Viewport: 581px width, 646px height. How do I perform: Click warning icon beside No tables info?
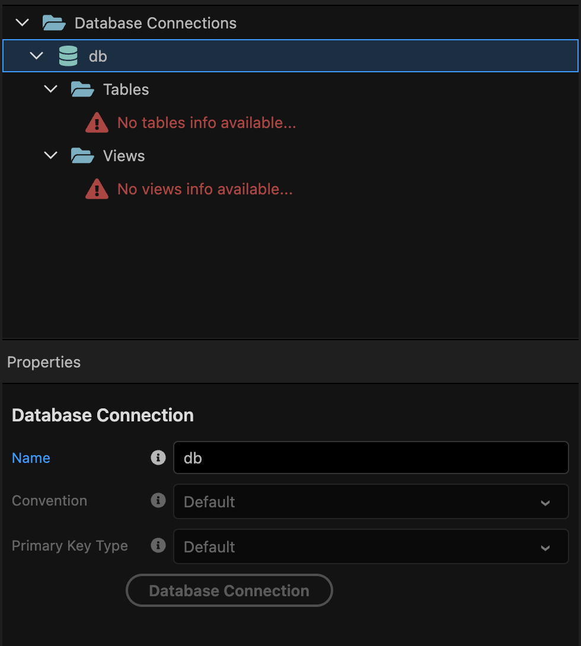[97, 123]
